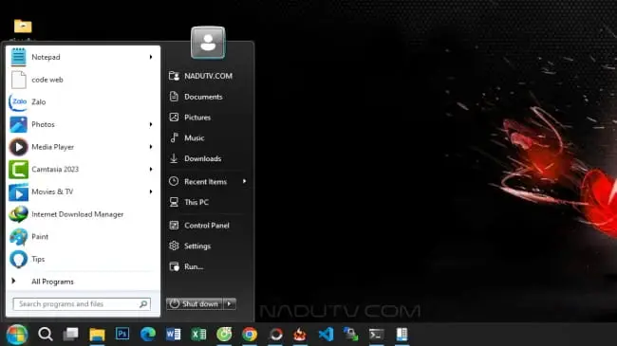The height and width of the screenshot is (346, 617).
Task: Open the flame icon on the taskbar
Action: coord(300,335)
